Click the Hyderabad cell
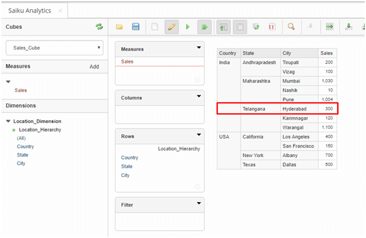This screenshot has height=238, width=366. coord(300,109)
